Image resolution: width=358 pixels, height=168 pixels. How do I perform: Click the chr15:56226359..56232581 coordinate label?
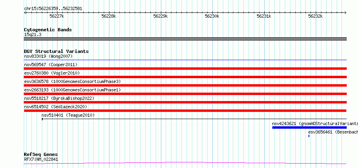53,9
